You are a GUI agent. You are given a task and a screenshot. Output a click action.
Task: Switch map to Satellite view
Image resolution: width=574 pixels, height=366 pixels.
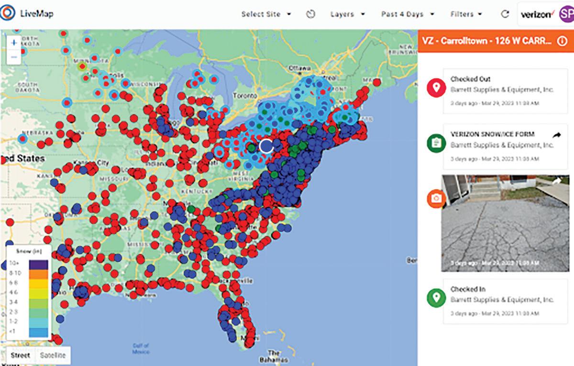(53, 355)
